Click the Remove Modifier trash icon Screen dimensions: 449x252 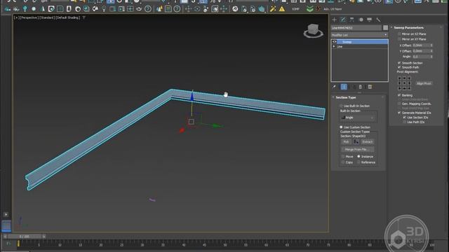pos(360,87)
